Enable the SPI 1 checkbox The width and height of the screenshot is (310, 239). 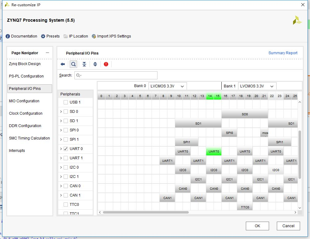pyautogui.click(x=66, y=139)
